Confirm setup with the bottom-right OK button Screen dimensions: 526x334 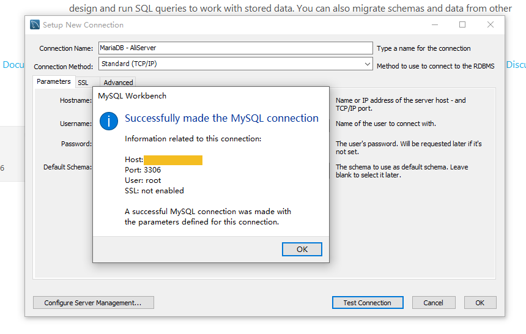480,303
